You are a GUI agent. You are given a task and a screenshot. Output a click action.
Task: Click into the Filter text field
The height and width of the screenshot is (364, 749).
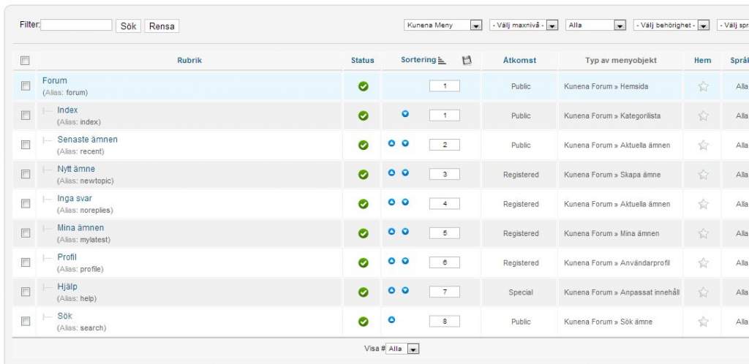(77, 25)
